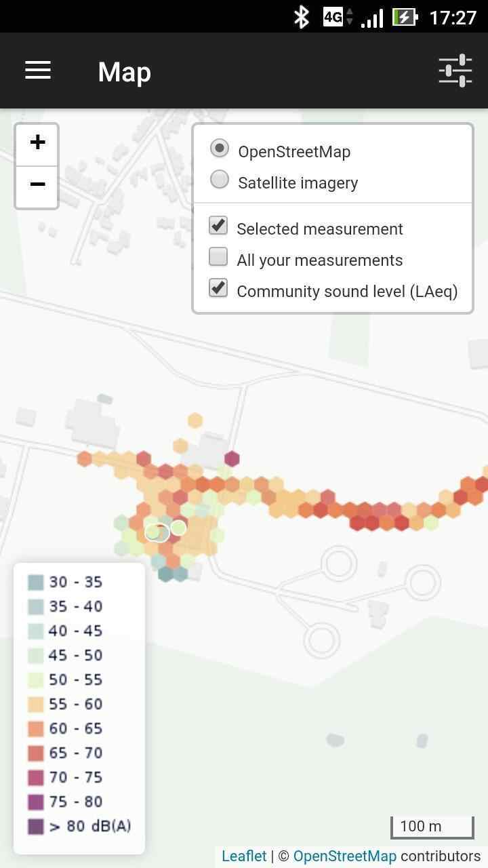488x868 pixels.
Task: Open the map filter settings icon
Action: [x=455, y=71]
